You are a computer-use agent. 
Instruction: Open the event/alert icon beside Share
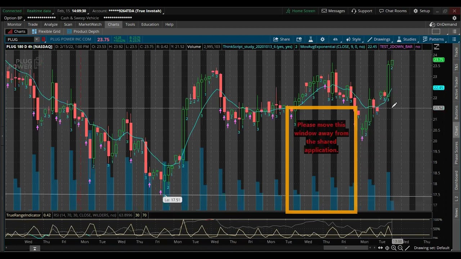(x=299, y=39)
